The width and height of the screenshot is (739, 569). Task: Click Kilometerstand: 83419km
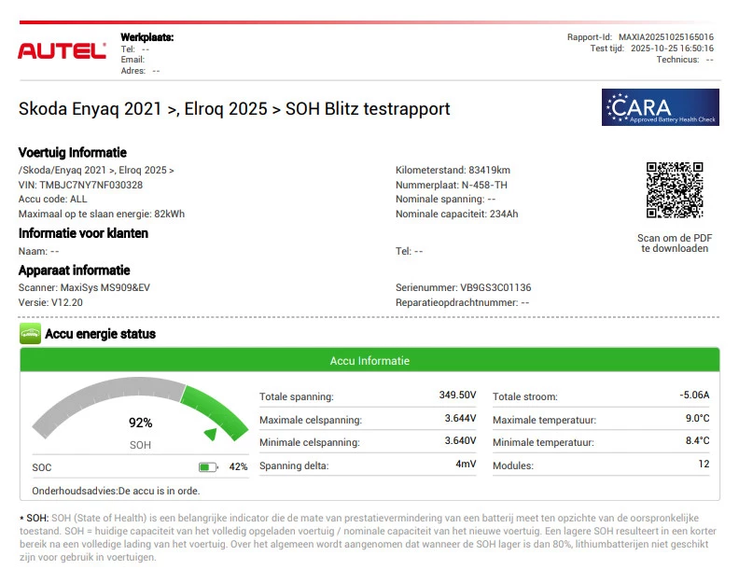tap(453, 170)
